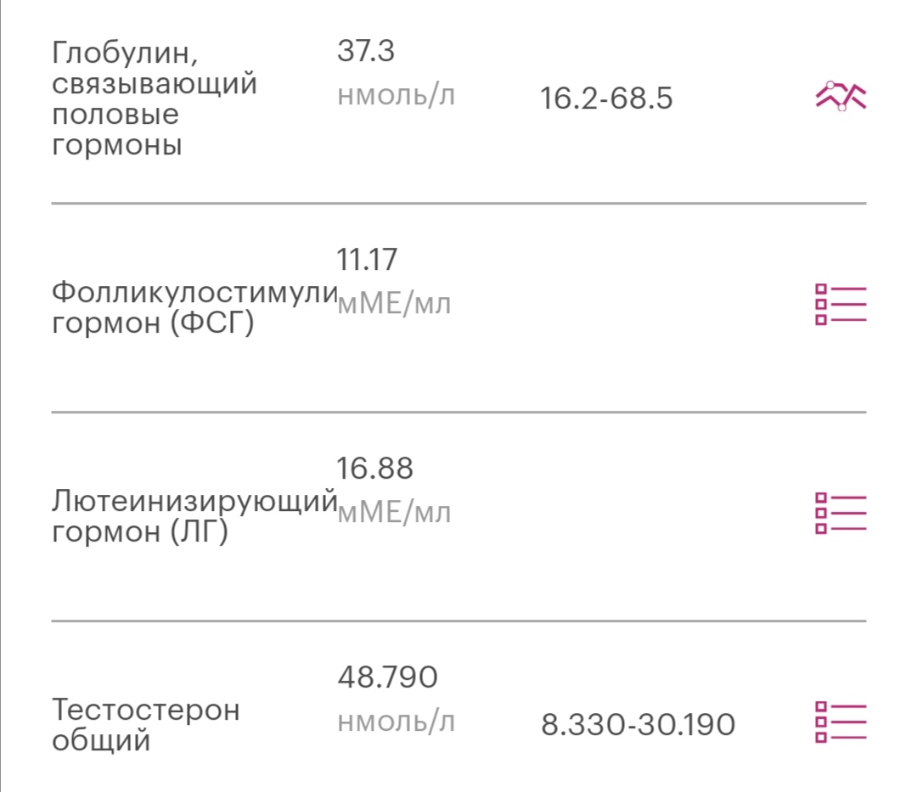The width and height of the screenshot is (917, 792).
Task: Click the reference range 8.330-30.190
Action: pyautogui.click(x=638, y=726)
